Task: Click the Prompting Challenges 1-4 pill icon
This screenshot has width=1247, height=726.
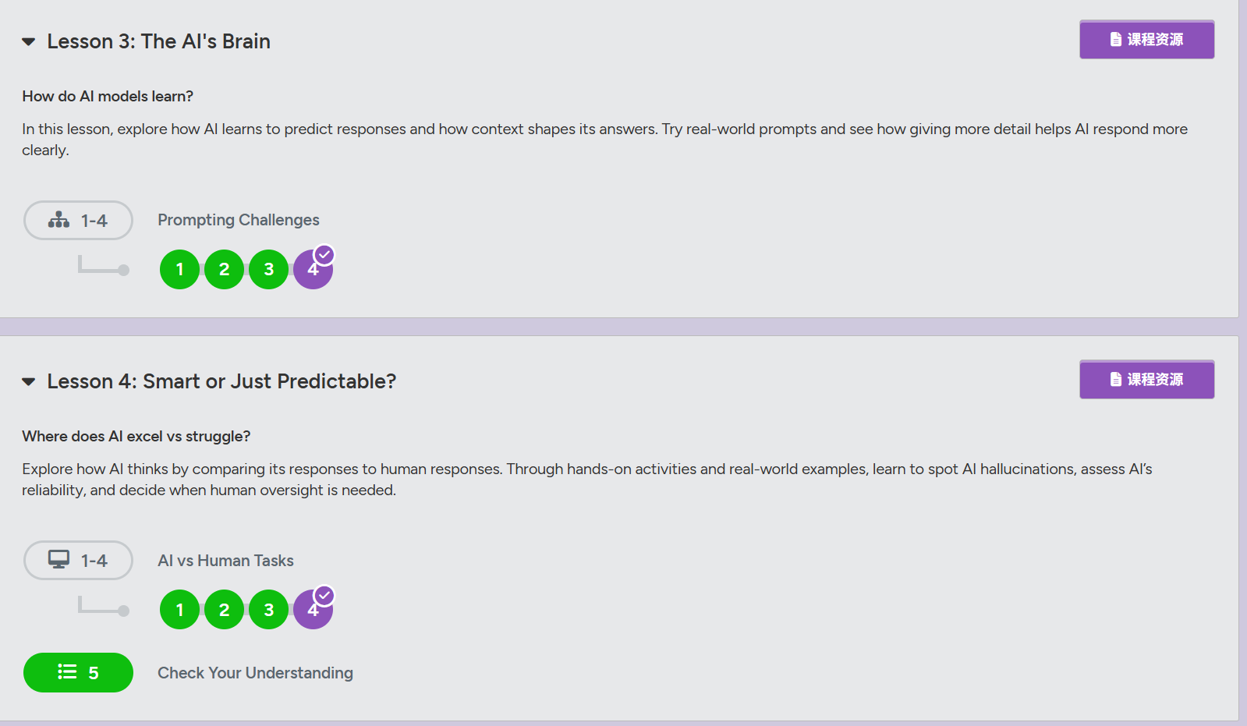Action: pos(78,221)
